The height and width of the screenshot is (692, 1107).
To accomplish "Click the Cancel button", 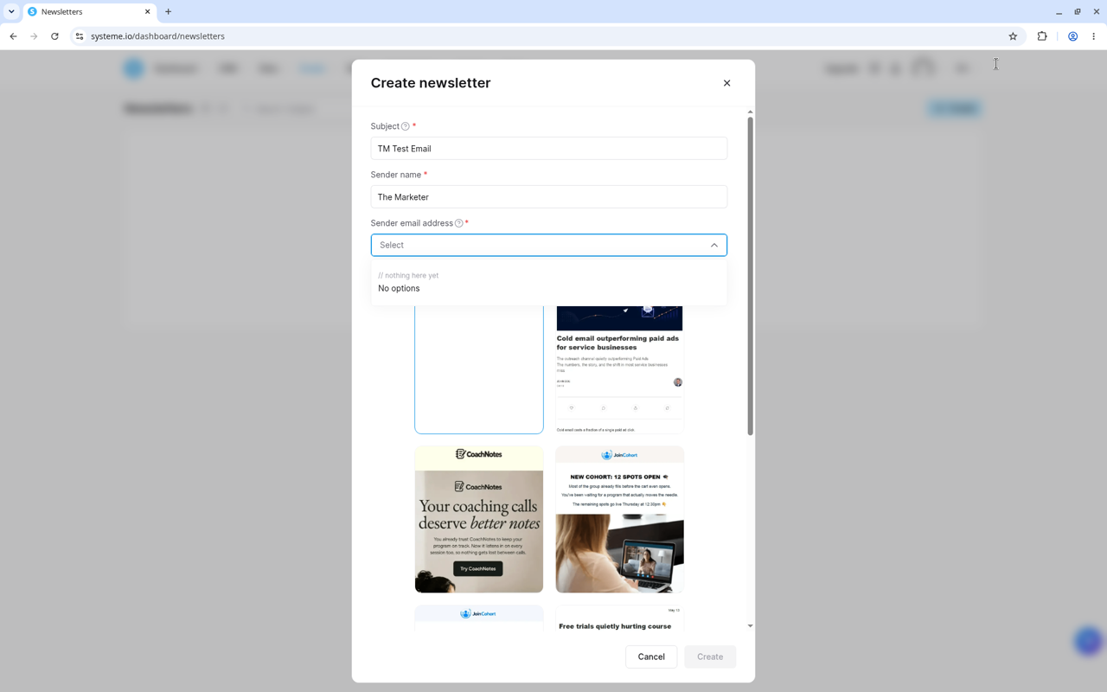I will click(651, 657).
